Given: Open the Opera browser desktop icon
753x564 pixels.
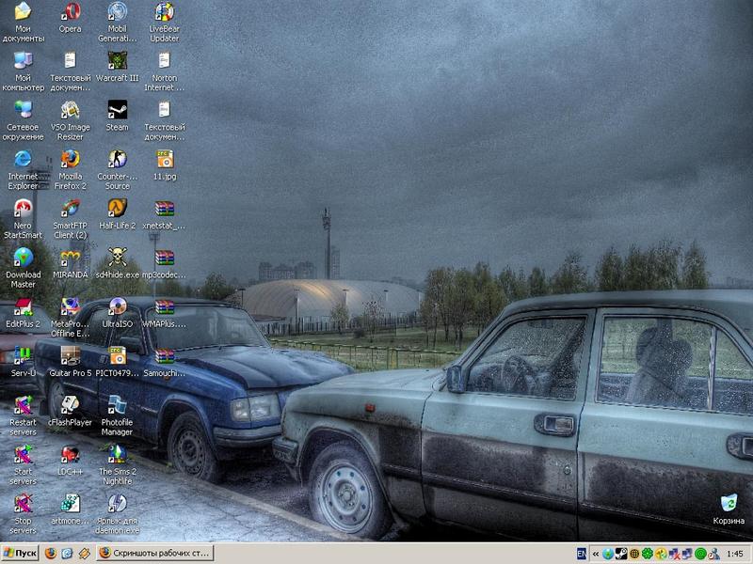Looking at the screenshot, I should click(x=70, y=13).
